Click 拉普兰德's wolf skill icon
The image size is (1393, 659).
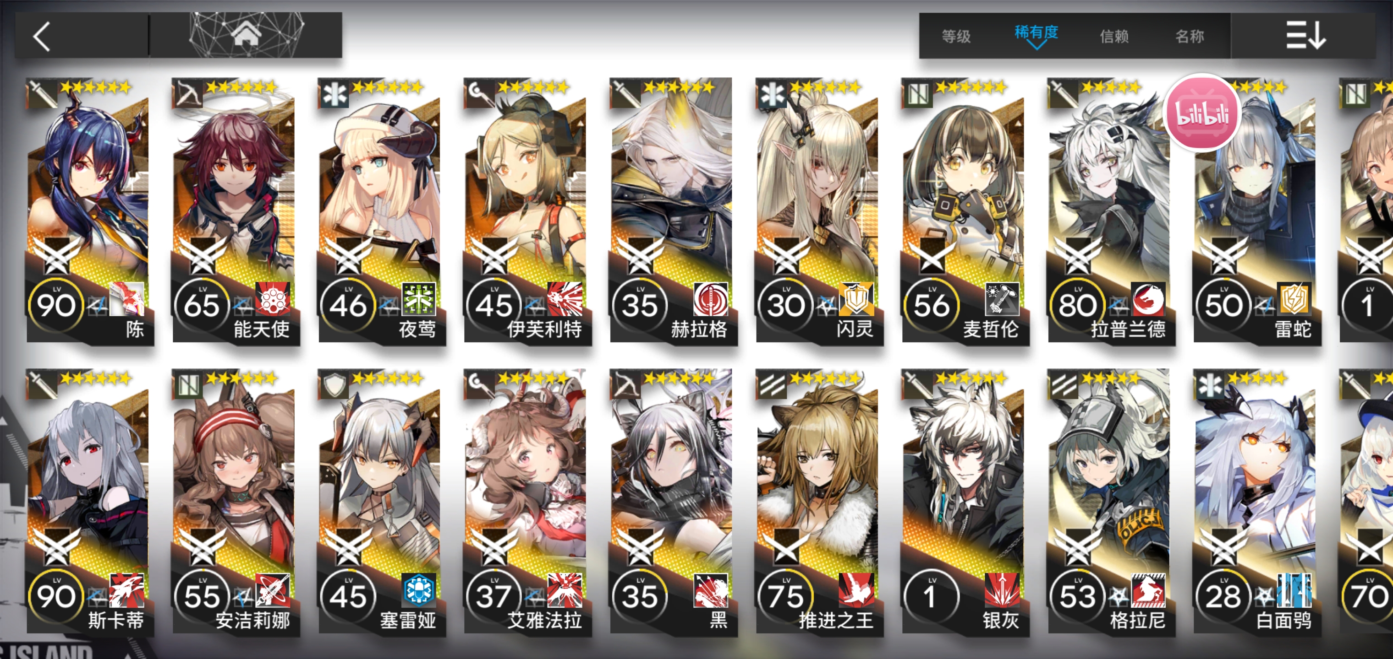1148,298
